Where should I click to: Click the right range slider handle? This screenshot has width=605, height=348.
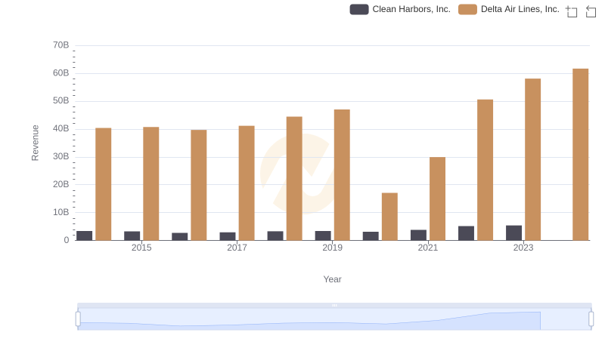click(x=591, y=319)
